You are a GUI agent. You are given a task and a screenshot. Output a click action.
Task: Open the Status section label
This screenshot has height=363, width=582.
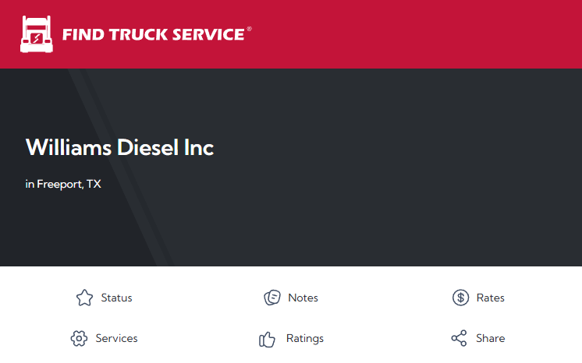tap(116, 298)
